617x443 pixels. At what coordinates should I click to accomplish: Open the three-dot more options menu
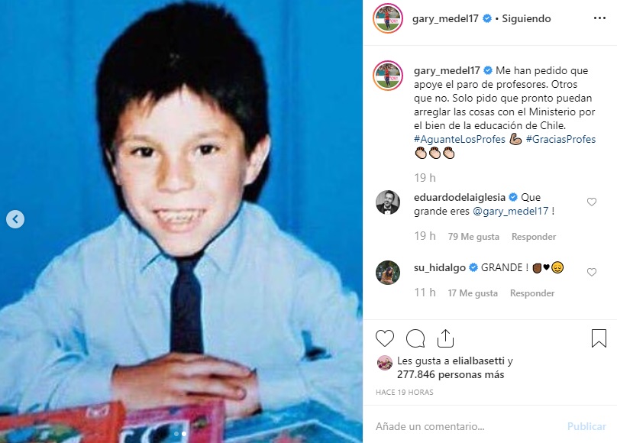pos(599,18)
